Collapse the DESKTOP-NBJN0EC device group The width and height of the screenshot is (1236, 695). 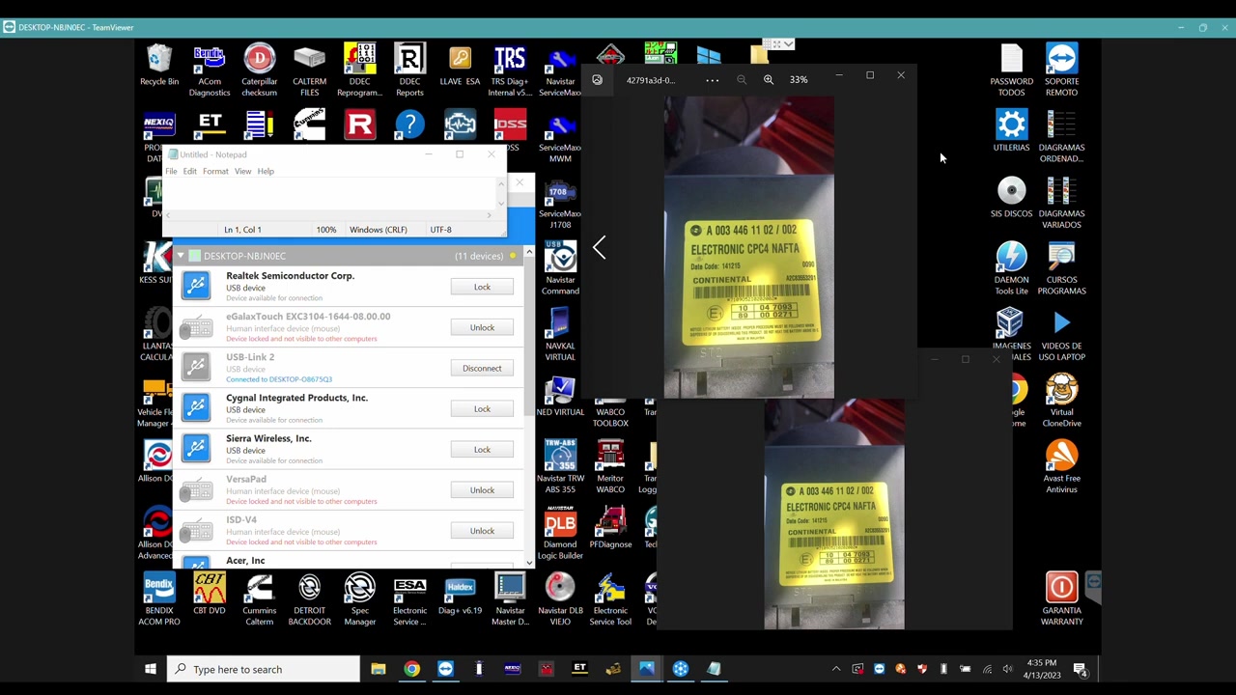pos(181,256)
